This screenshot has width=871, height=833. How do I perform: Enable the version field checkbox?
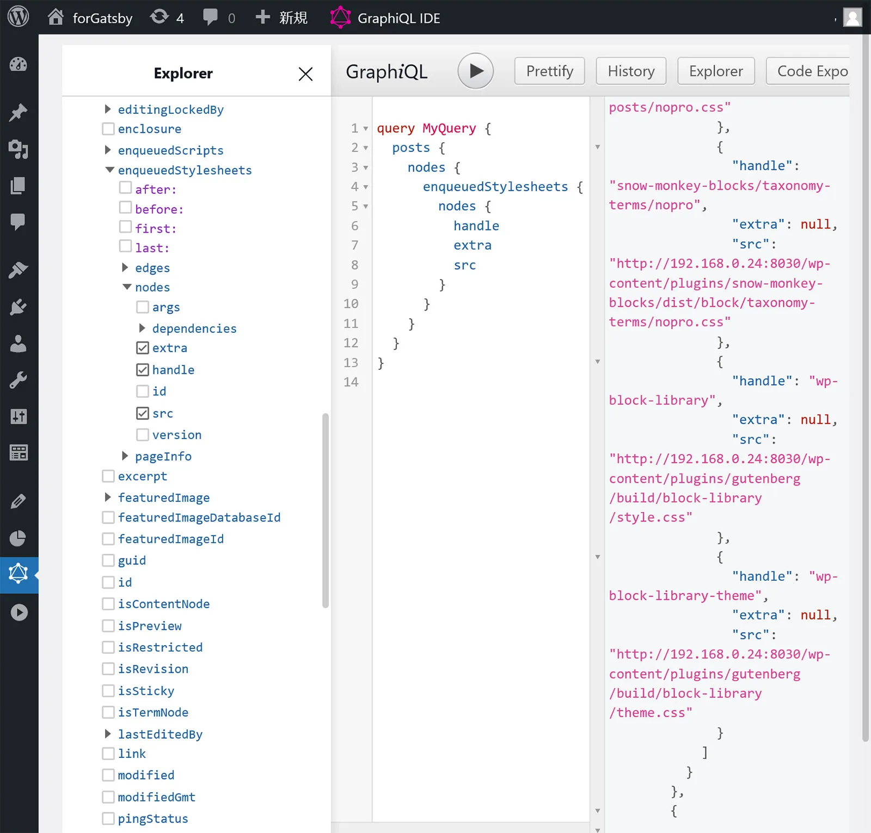143,435
